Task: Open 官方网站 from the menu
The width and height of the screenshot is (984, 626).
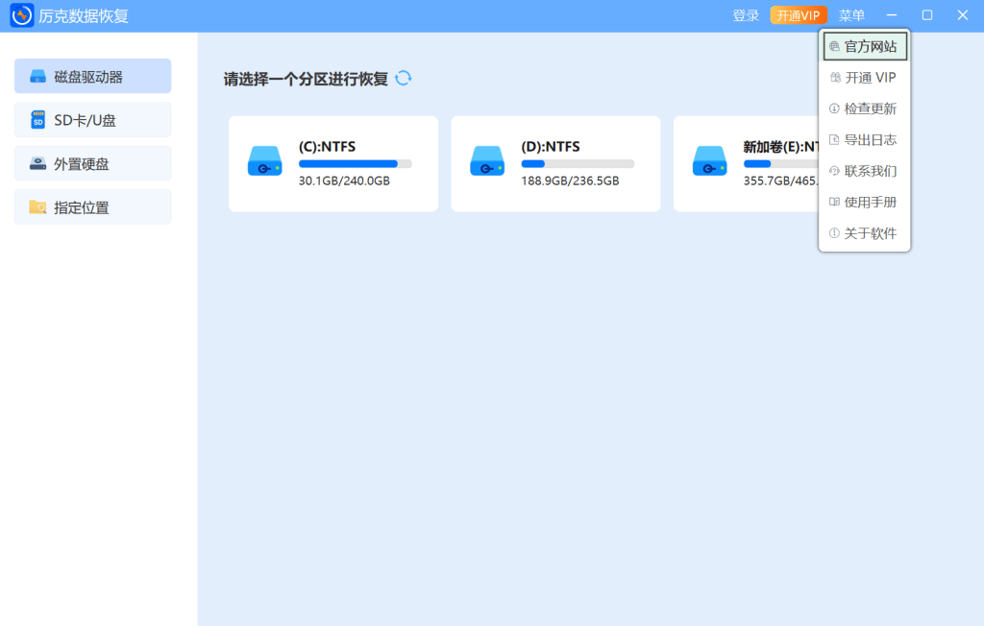Action: pyautogui.click(x=865, y=46)
